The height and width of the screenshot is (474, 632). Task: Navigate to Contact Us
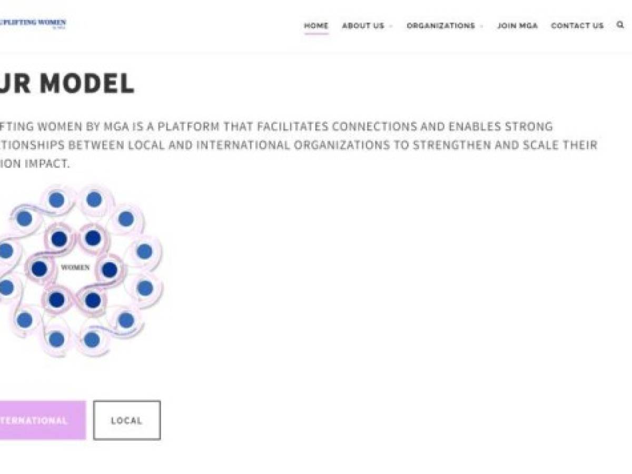577,25
